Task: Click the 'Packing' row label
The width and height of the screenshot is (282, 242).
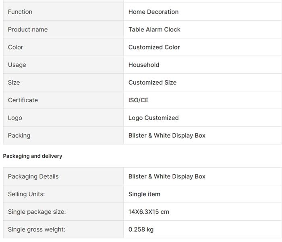Action: [x=19, y=136]
